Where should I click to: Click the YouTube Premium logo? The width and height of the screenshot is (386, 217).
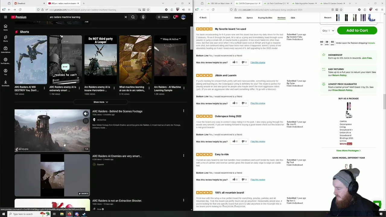(19, 17)
